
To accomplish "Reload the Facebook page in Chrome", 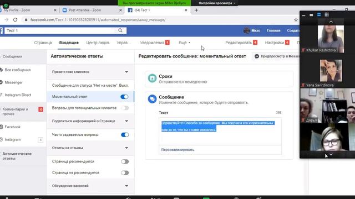I will pyautogui.click(x=15, y=20).
